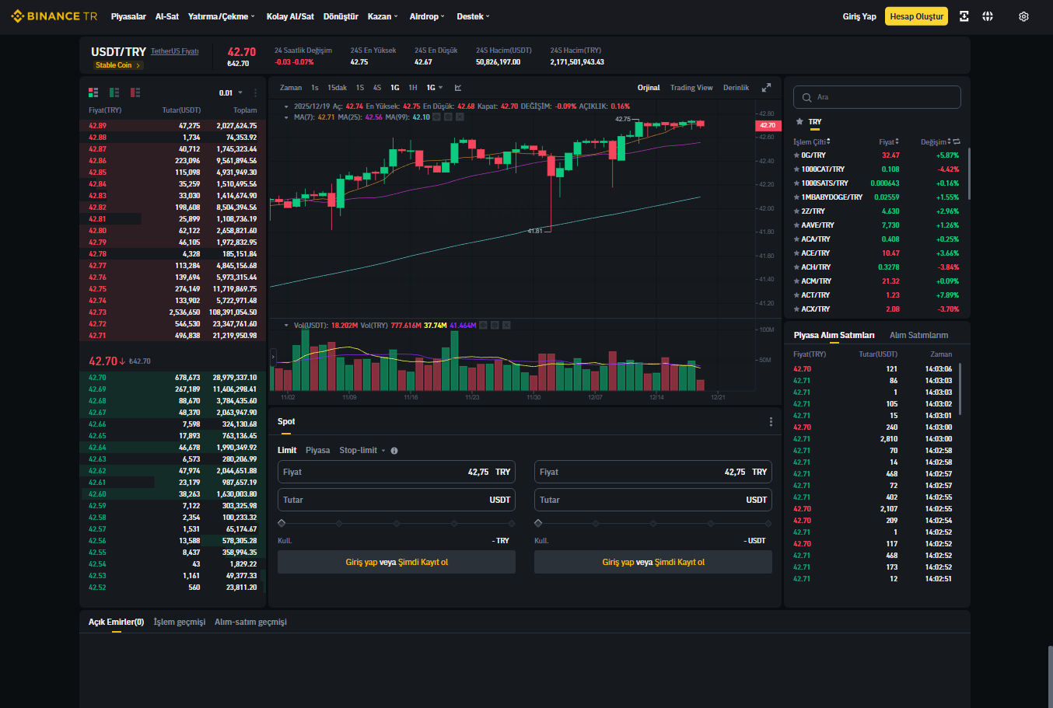Open the app download icon in the header
This screenshot has height=708, width=1053.
click(964, 16)
